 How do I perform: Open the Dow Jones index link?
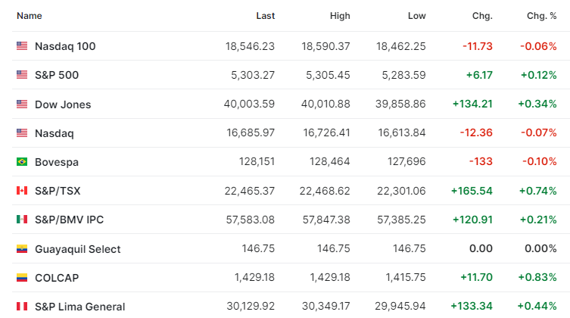coord(63,104)
